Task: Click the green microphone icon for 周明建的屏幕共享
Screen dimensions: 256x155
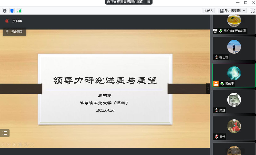Action: [221, 31]
